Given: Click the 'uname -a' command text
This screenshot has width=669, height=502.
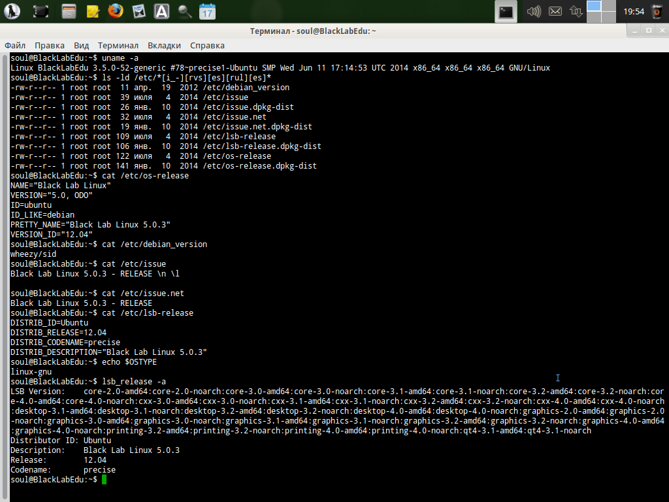Looking at the screenshot, I should tap(120, 58).
